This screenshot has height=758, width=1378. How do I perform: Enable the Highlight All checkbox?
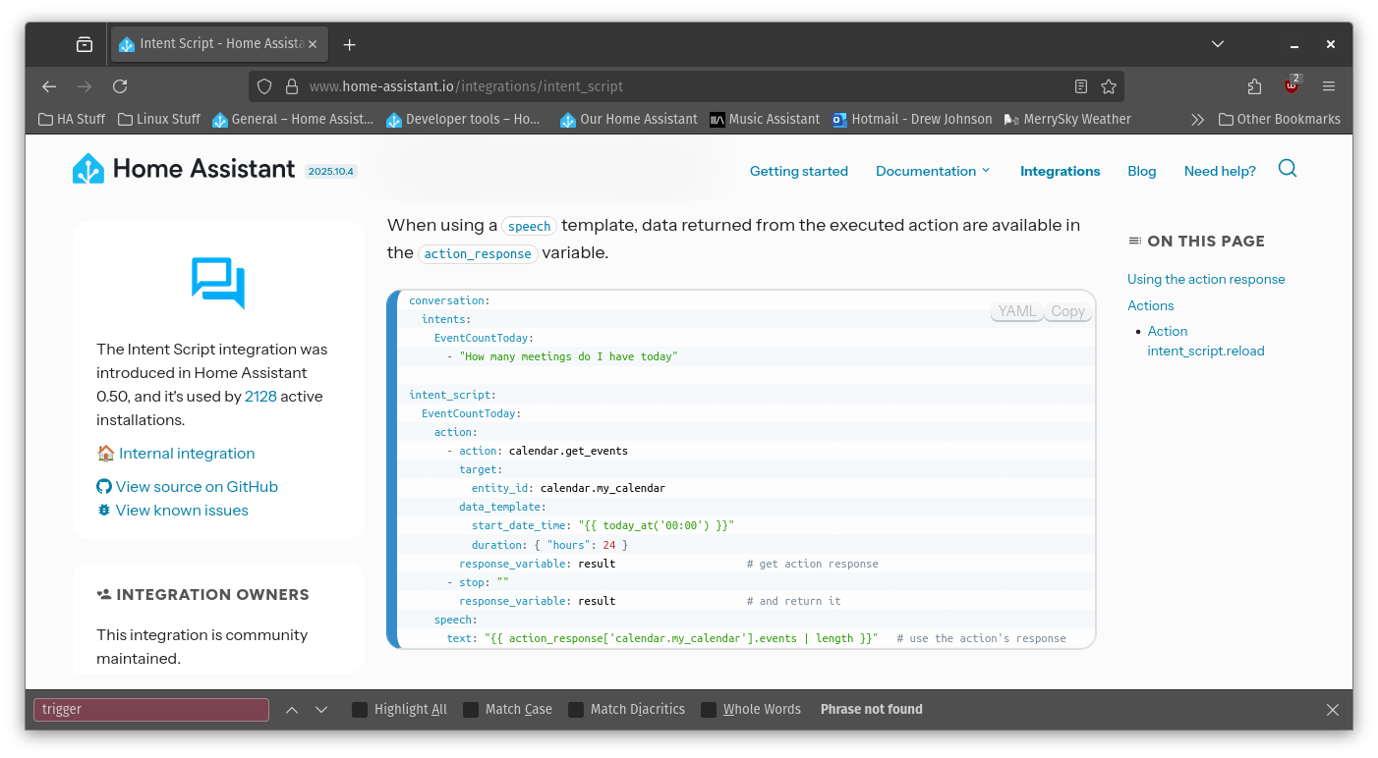coord(360,710)
